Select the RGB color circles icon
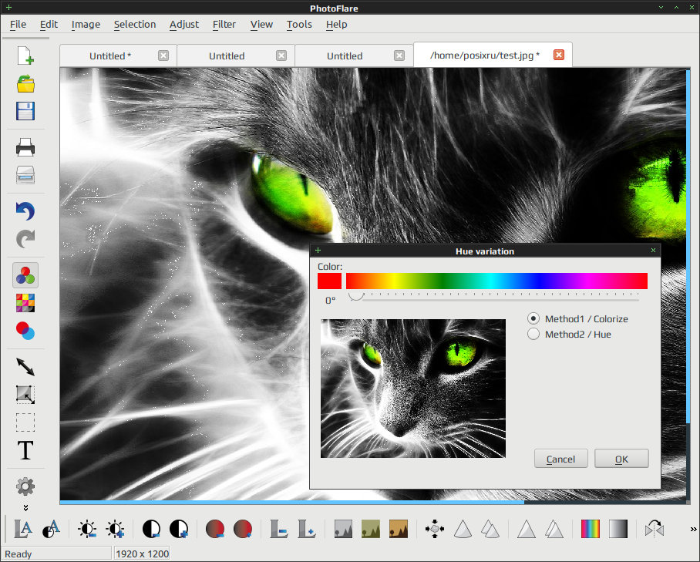This screenshot has width=700, height=562. [x=25, y=275]
